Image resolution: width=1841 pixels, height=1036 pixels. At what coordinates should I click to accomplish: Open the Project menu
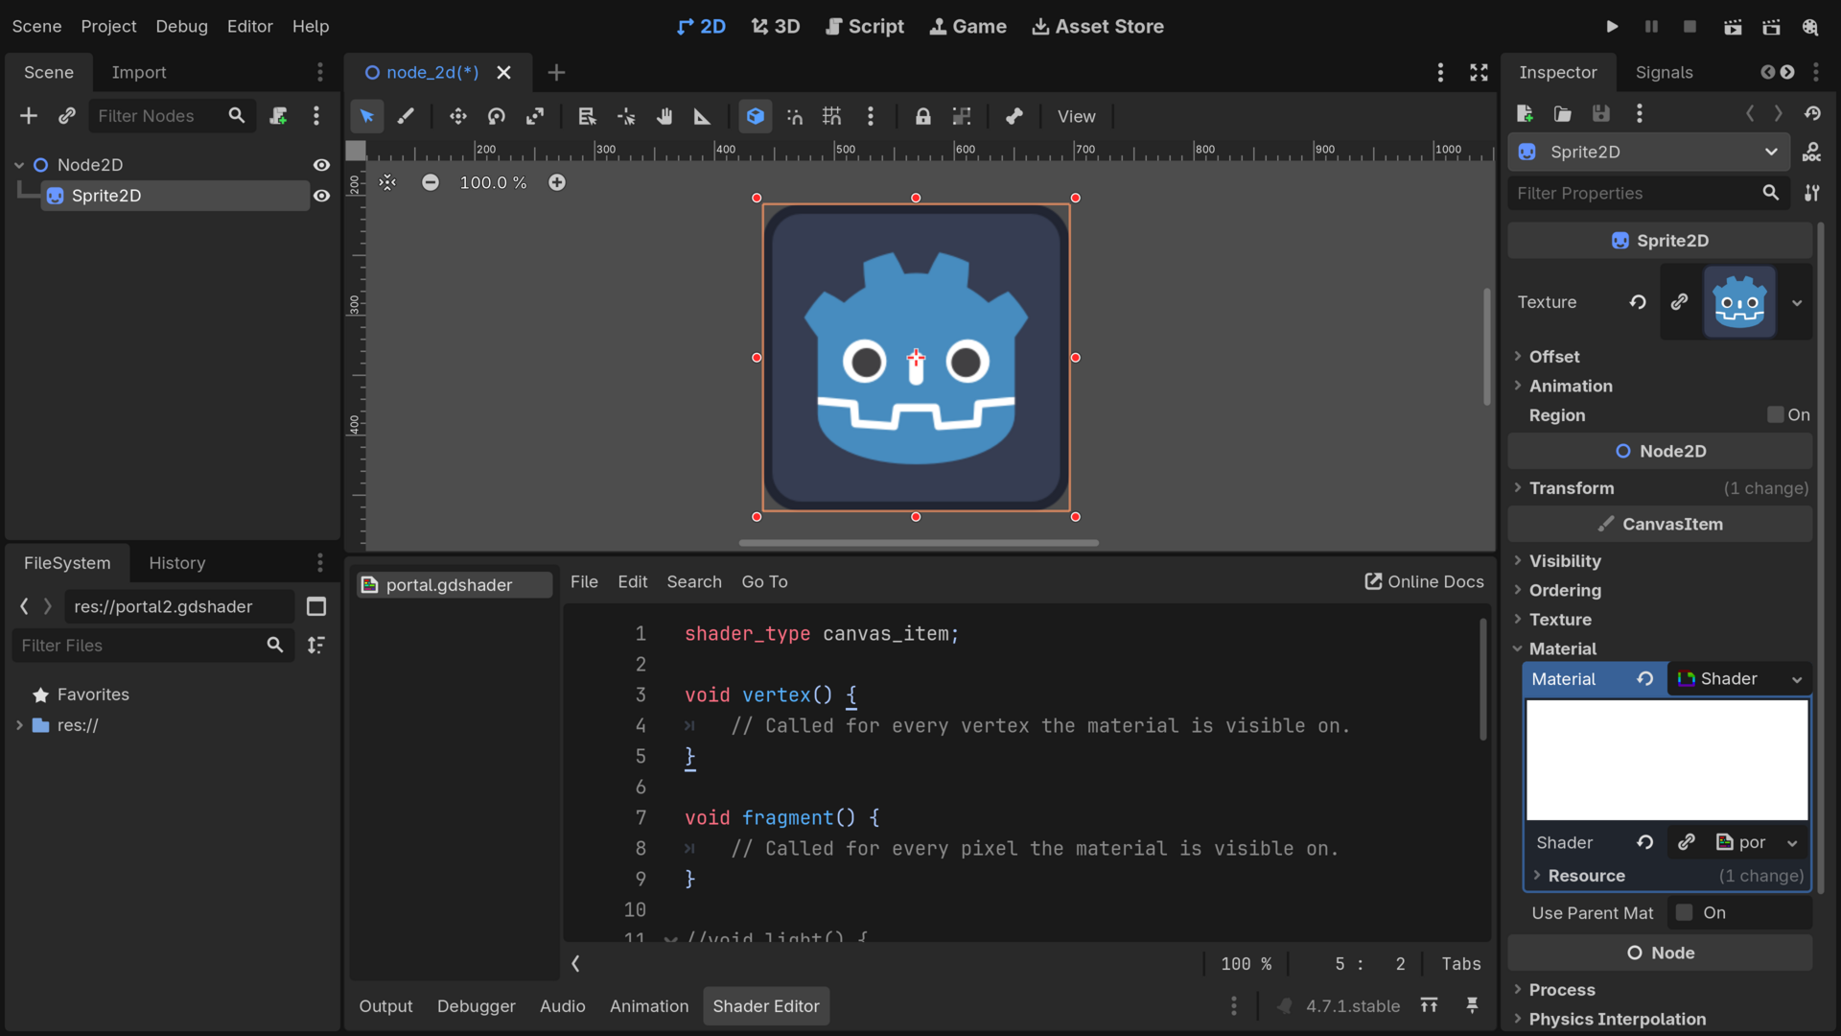[x=108, y=27]
